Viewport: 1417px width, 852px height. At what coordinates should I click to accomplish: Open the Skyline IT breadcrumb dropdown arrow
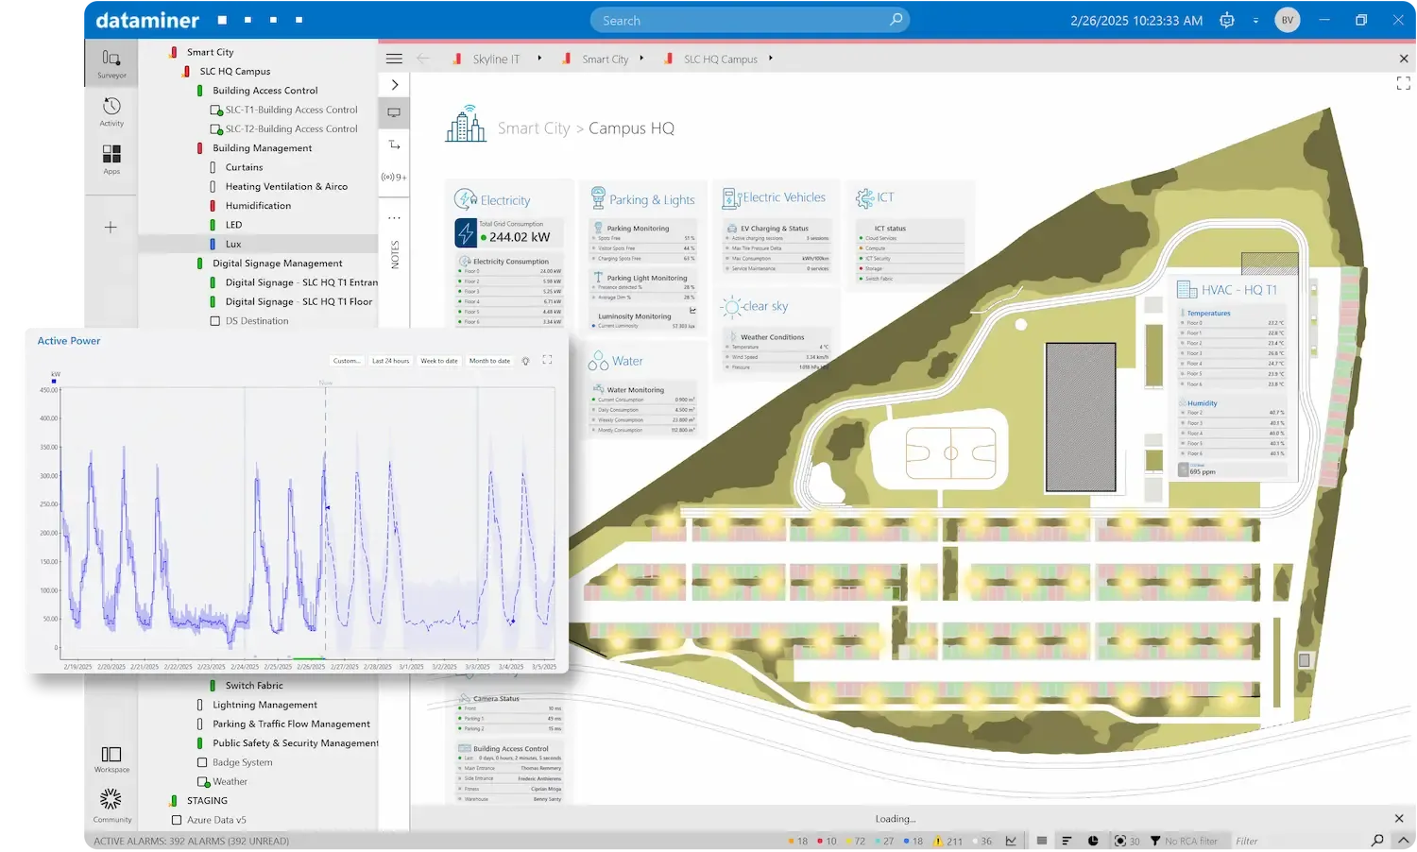[x=539, y=59]
